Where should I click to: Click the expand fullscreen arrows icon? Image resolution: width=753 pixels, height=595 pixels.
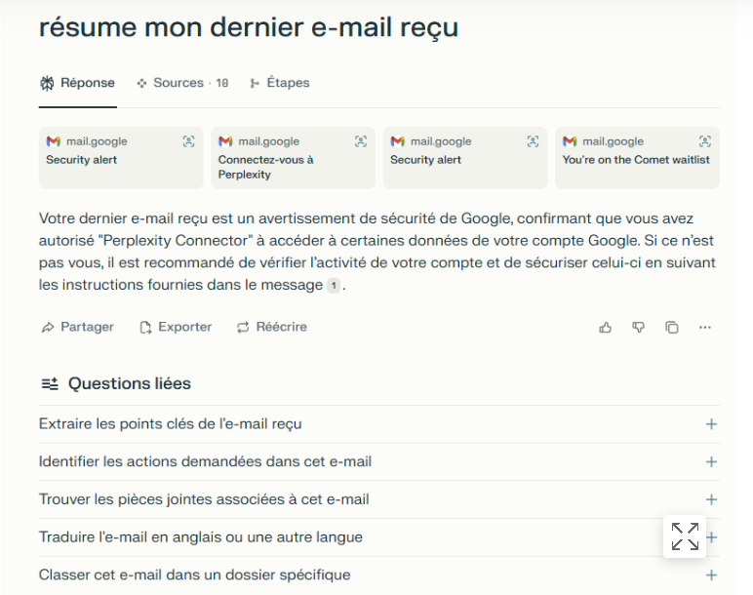[685, 536]
